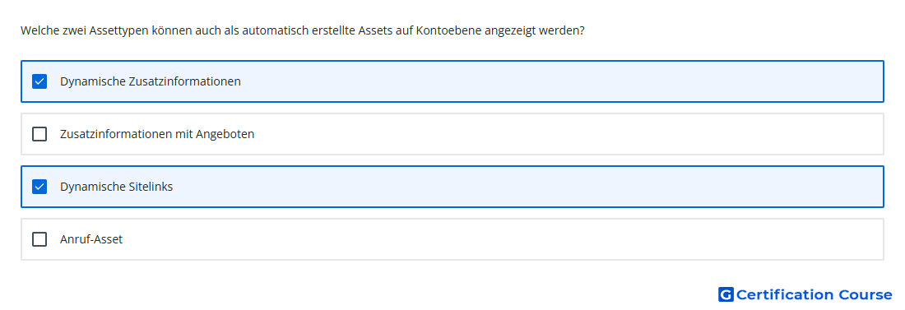Open the Certification Course link text

coord(814,294)
